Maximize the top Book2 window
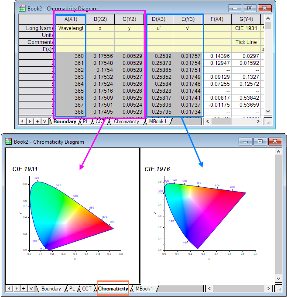Viewport: 287px width, 297px height. pos(249,8)
